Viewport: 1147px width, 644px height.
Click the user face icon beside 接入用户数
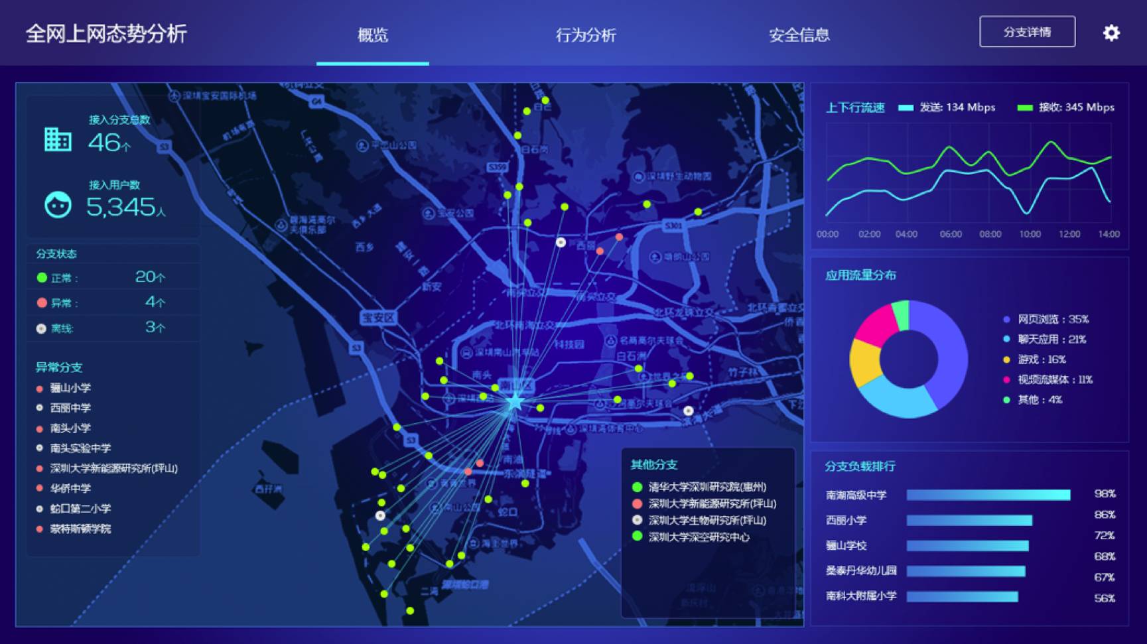(58, 204)
